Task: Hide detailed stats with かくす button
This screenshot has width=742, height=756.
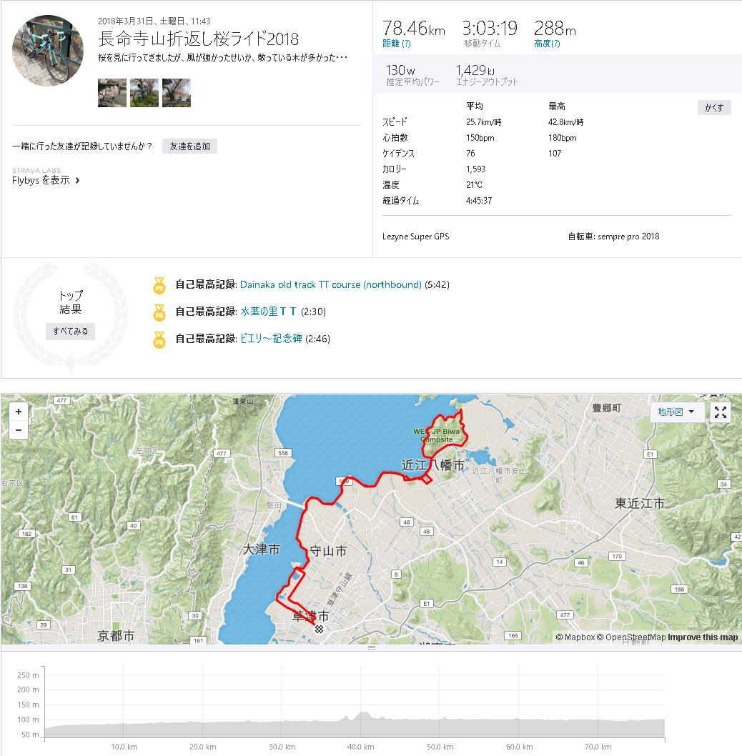Action: [x=713, y=108]
